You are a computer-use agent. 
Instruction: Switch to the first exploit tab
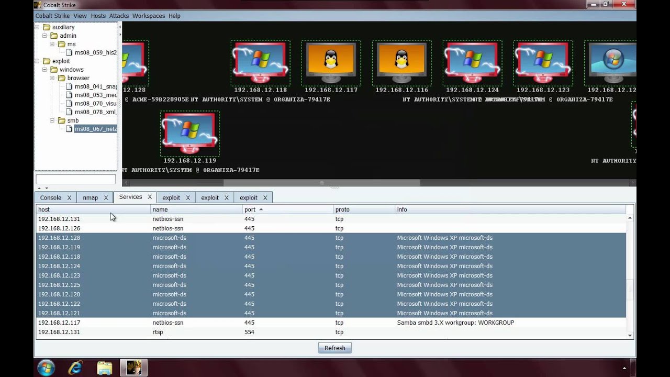171,197
